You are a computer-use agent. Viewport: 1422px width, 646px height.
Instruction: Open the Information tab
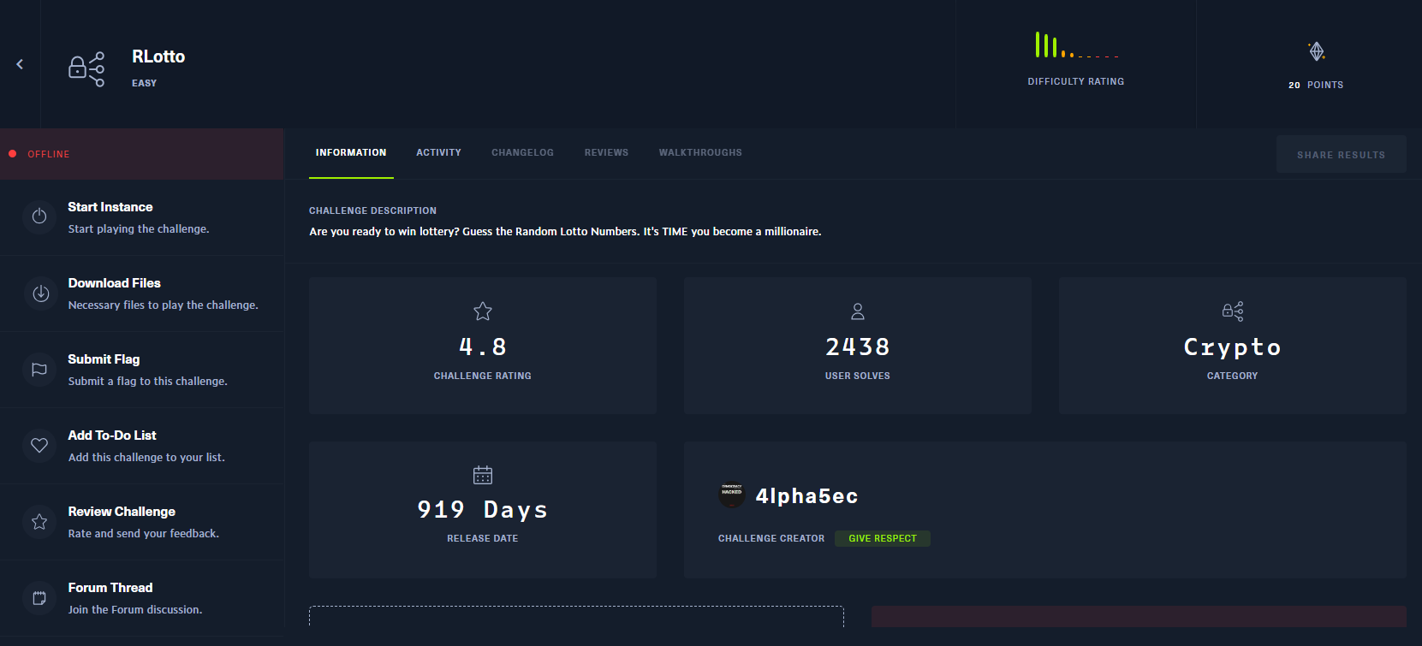(x=351, y=152)
